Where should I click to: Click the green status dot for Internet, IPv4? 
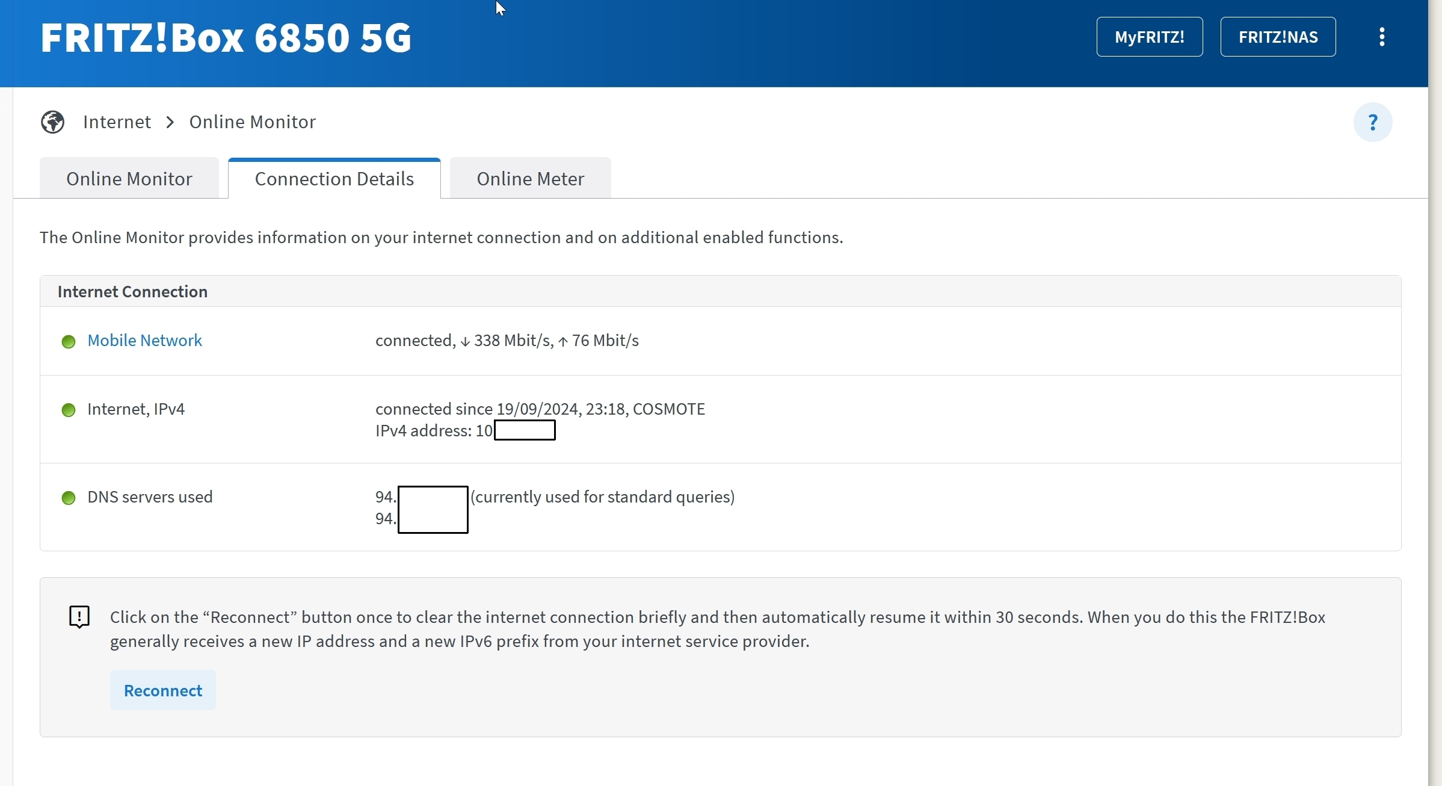(69, 410)
